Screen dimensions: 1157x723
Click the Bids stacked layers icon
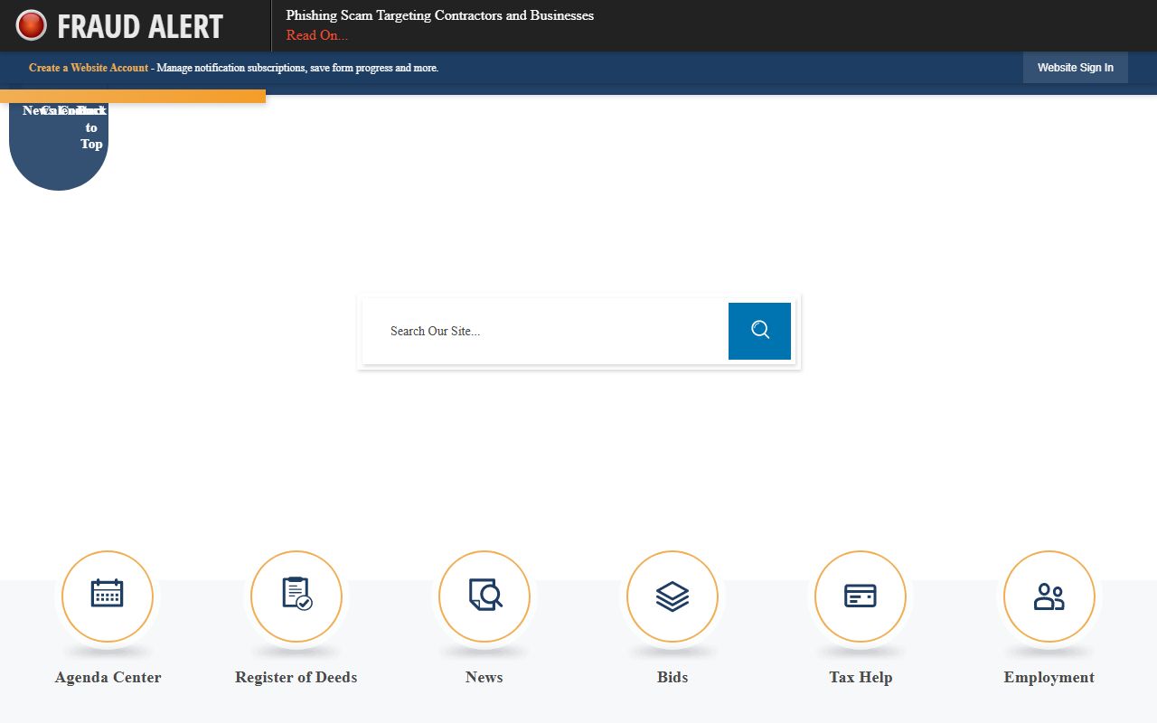[x=673, y=596]
